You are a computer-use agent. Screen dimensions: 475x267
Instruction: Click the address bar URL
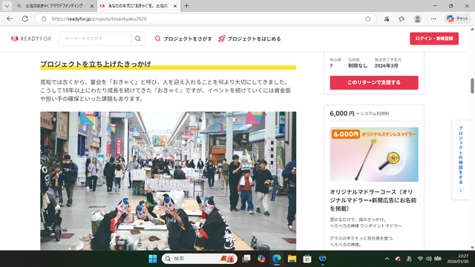pos(99,19)
